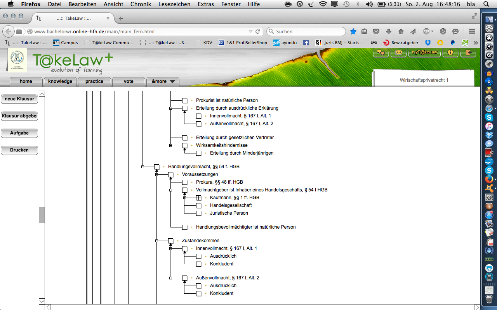Switch to the practice tab
497x310 pixels.
(94, 81)
